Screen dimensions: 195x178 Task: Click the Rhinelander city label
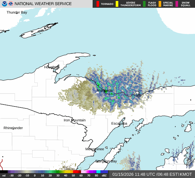click(13, 128)
